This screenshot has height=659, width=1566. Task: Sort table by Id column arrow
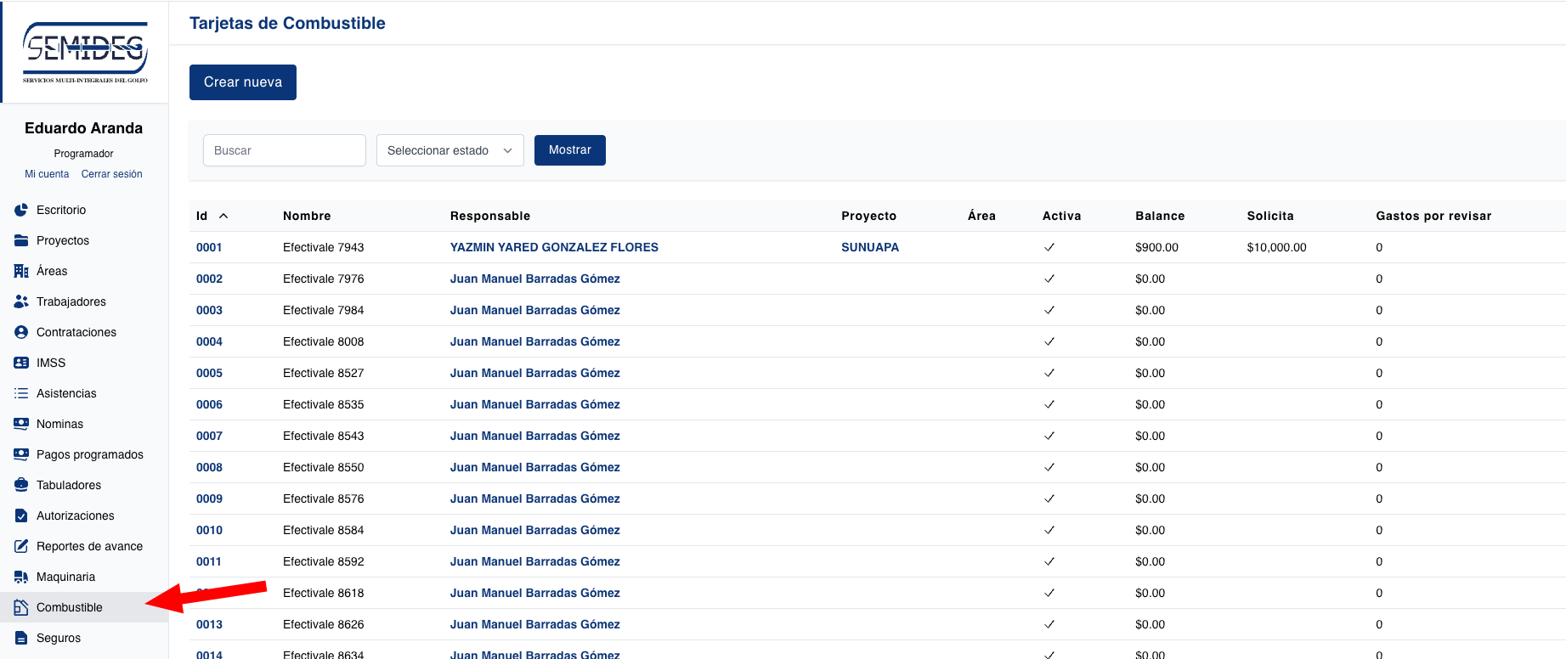(x=223, y=216)
